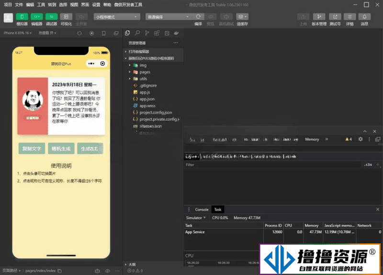Click the 清缓存 clear cache icon
The image size is (383, 275).
(242, 17)
